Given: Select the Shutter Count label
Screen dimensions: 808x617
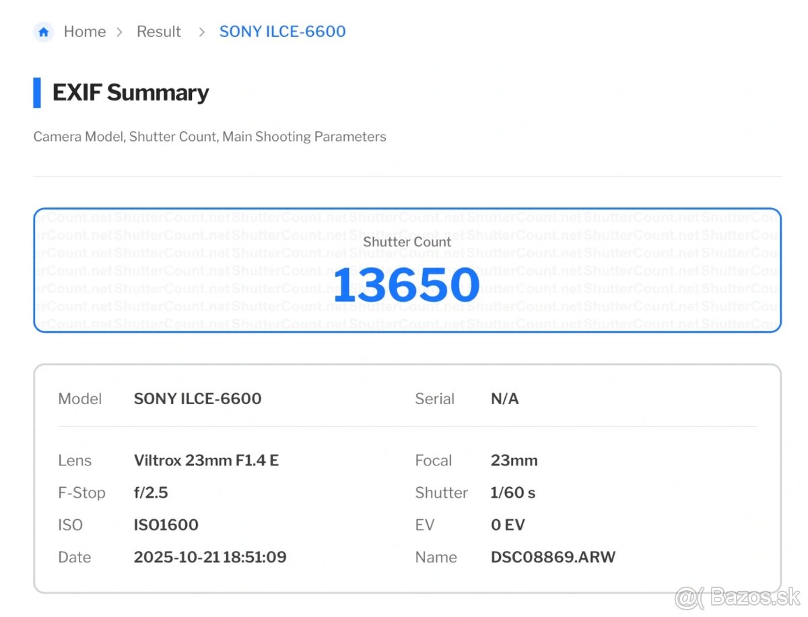Looking at the screenshot, I should [x=406, y=242].
